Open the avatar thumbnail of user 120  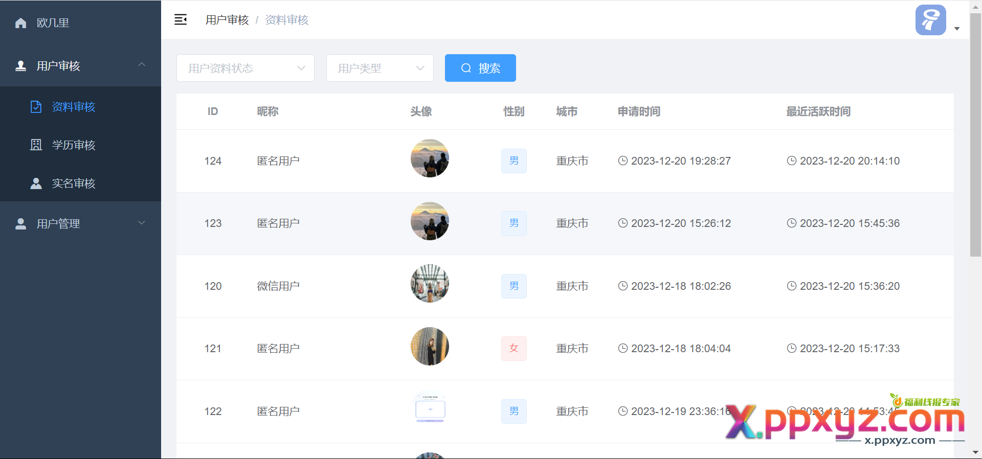pos(430,284)
